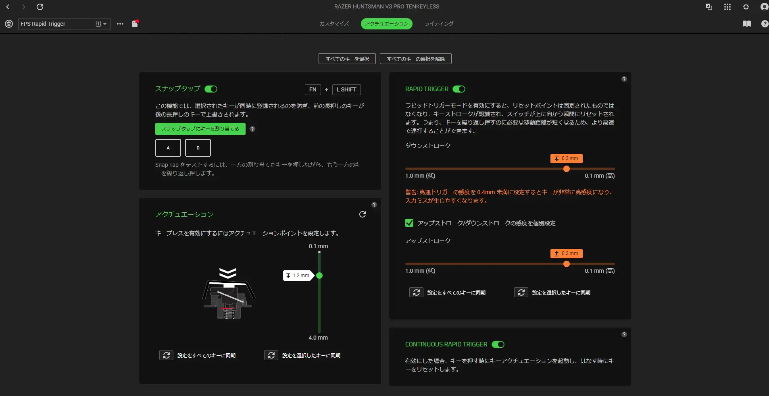Click 設定をすべてのキーに同期 text in Rapid Trigger panel

(456, 292)
